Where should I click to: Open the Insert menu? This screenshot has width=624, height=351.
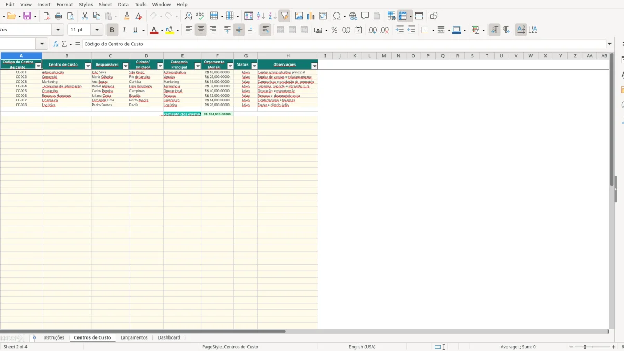pyautogui.click(x=44, y=4)
